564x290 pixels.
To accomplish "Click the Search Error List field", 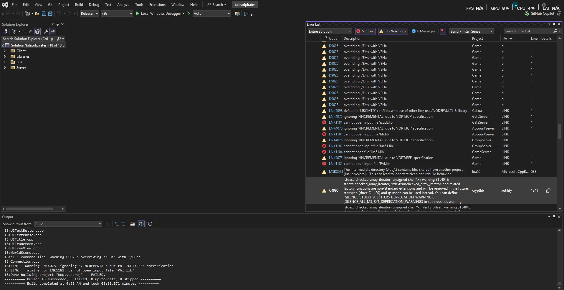I will click(x=528, y=31).
